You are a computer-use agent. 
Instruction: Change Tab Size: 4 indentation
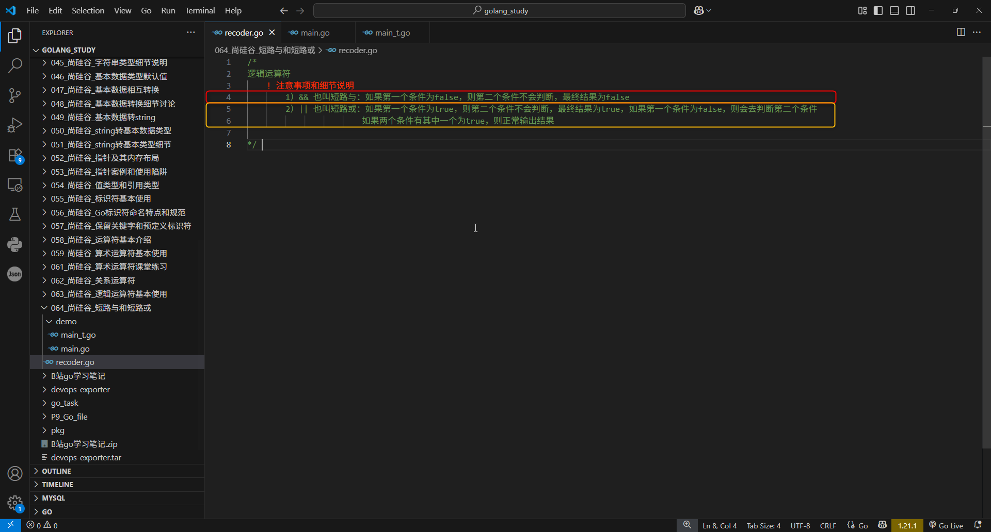(x=763, y=525)
